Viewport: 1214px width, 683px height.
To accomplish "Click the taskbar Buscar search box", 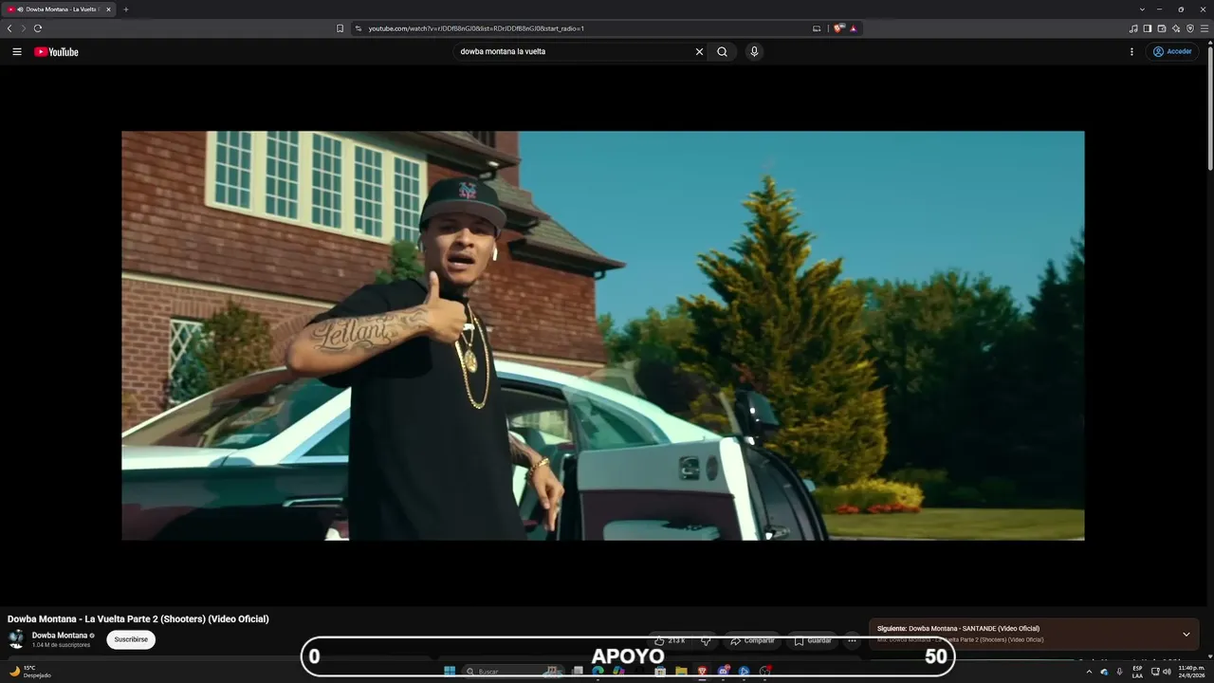I will coord(513,672).
